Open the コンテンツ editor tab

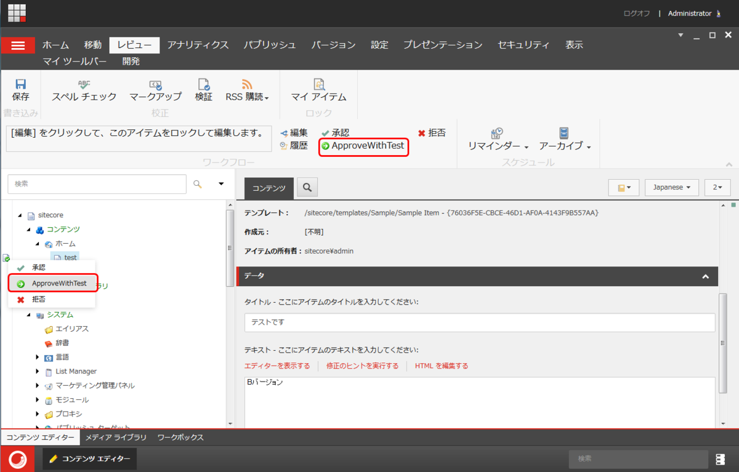(269, 188)
